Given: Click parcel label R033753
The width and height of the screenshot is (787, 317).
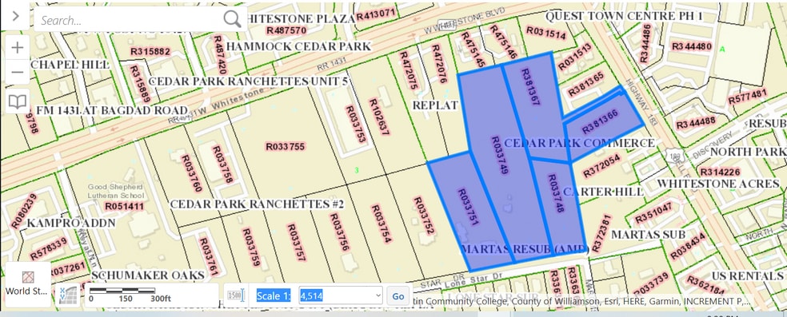Looking at the screenshot, I should pyautogui.click(x=356, y=125).
